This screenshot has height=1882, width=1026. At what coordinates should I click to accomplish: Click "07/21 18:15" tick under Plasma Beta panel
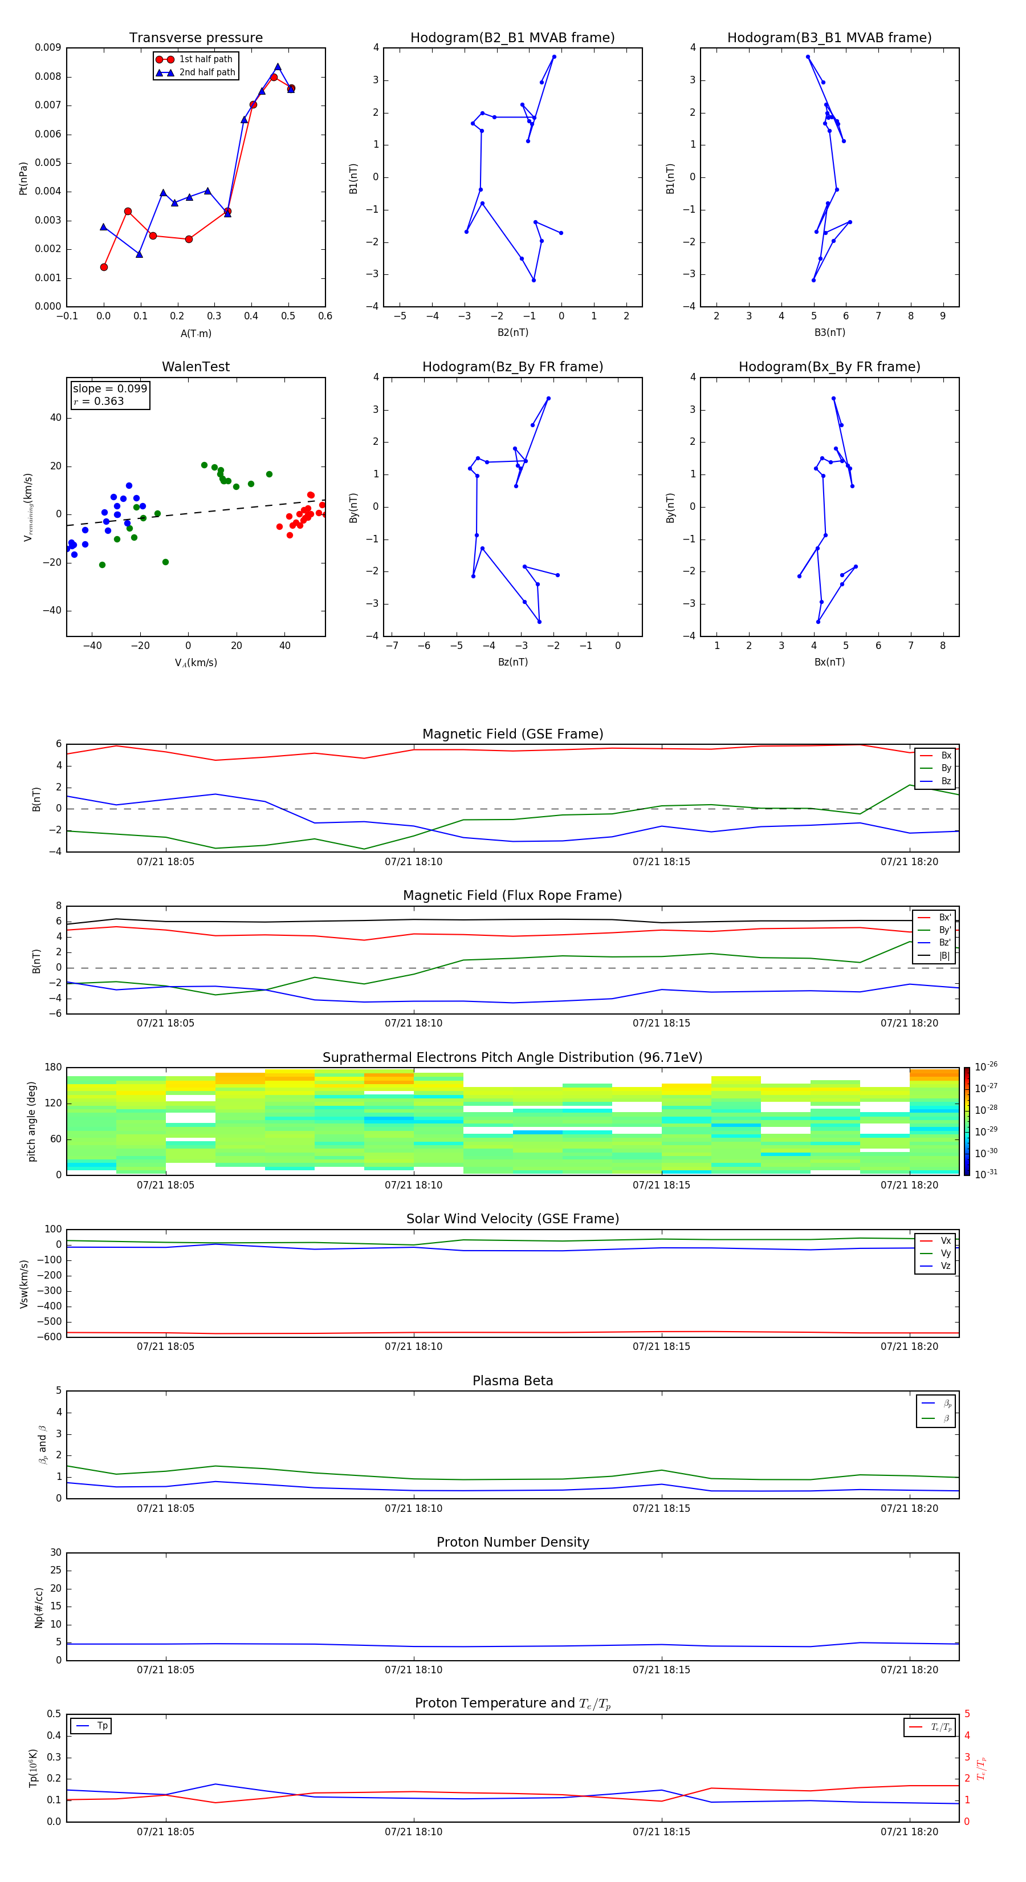[x=662, y=1508]
